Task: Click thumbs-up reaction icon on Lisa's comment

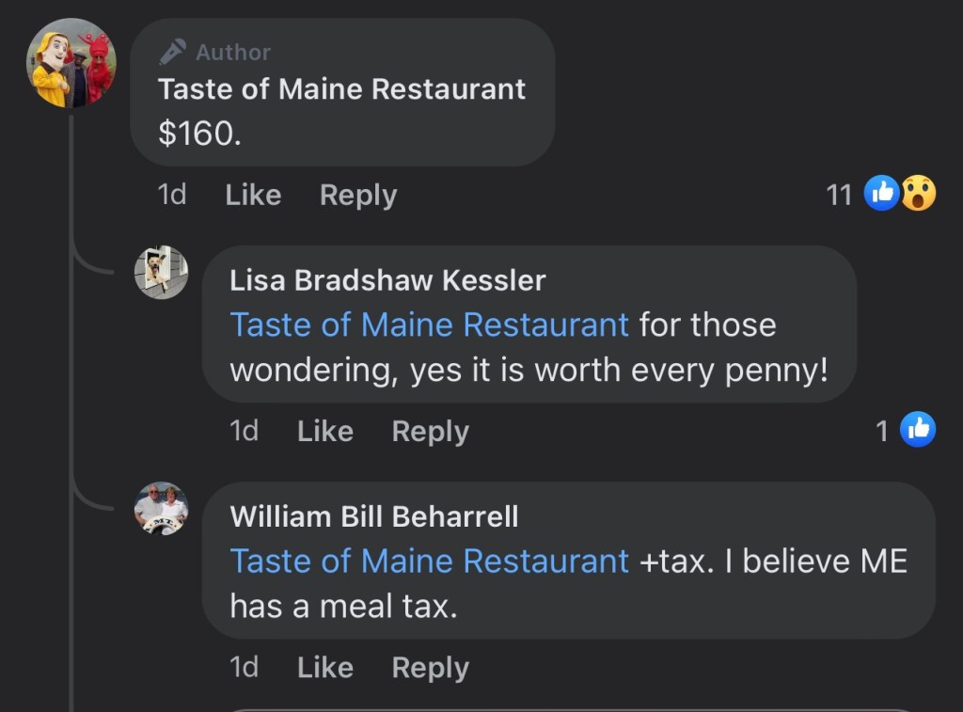Action: (918, 430)
